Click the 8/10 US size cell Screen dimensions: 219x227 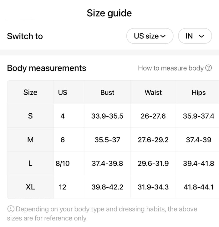(x=63, y=163)
